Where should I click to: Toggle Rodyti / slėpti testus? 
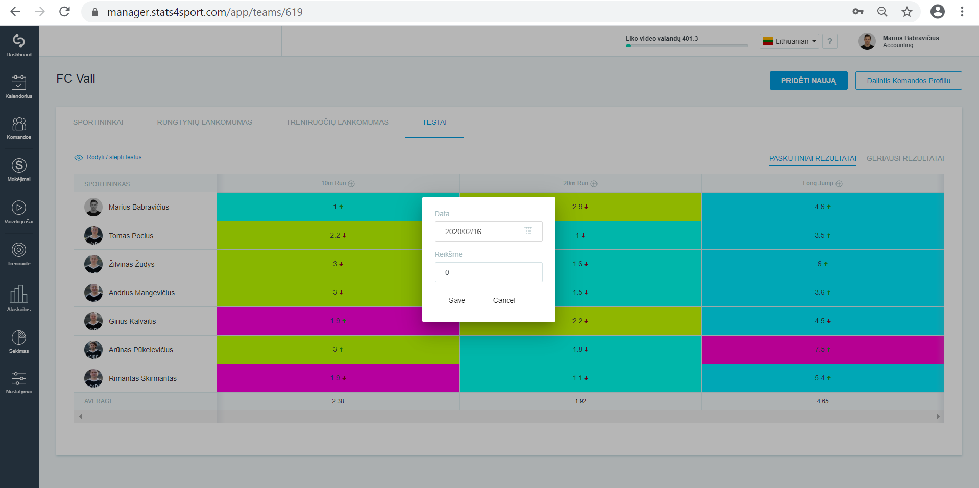pos(108,157)
